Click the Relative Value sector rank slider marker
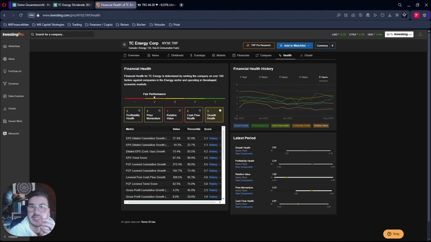 point(286,177)
